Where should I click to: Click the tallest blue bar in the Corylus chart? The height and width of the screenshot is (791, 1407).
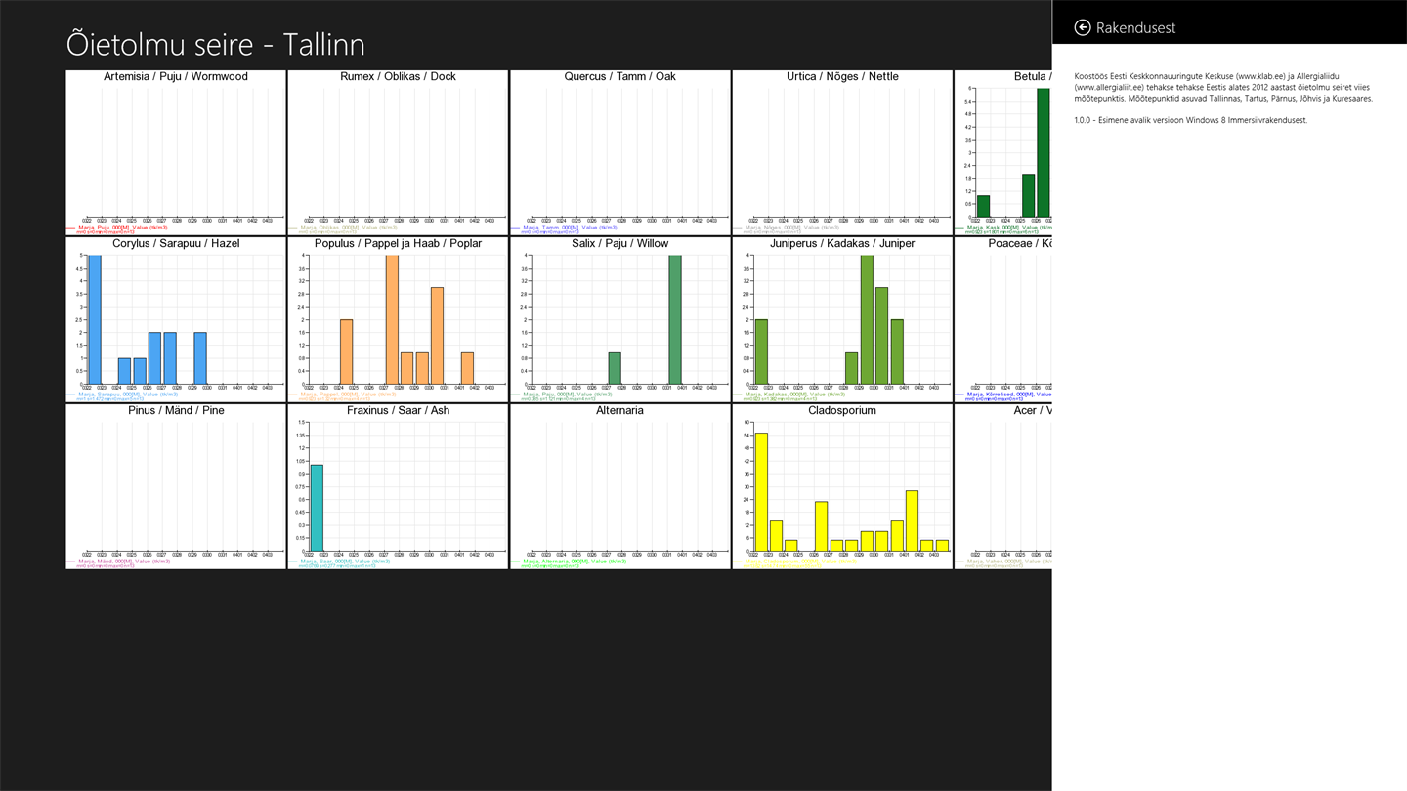pyautogui.click(x=95, y=320)
